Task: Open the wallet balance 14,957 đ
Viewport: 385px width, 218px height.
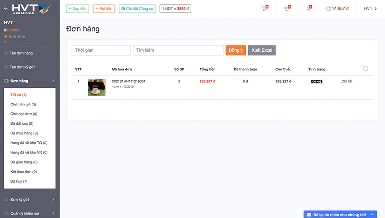Action: [x=337, y=9]
